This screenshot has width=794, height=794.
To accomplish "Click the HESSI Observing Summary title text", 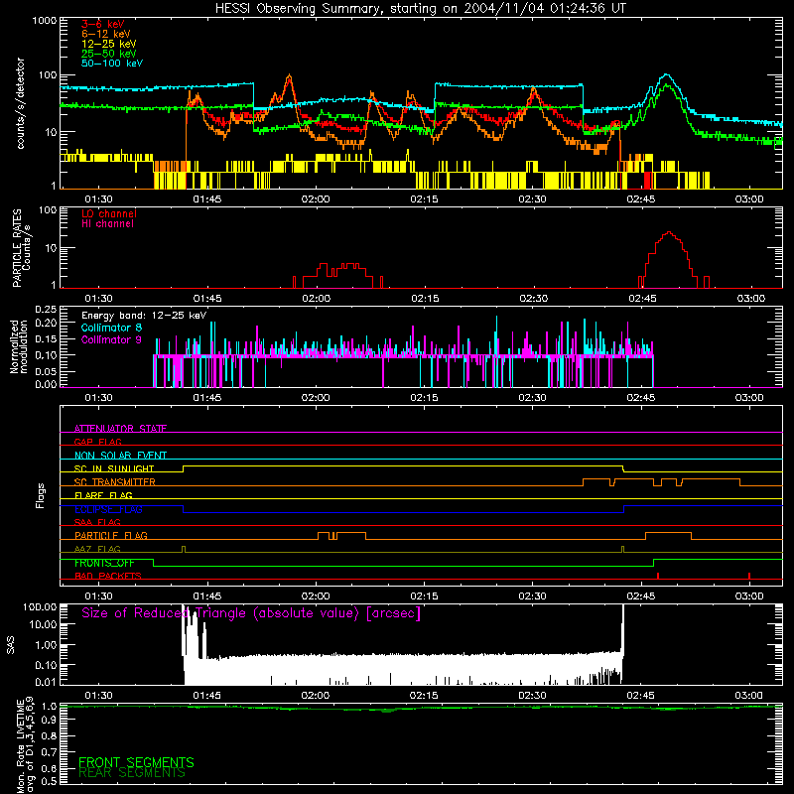I will coord(421,8).
